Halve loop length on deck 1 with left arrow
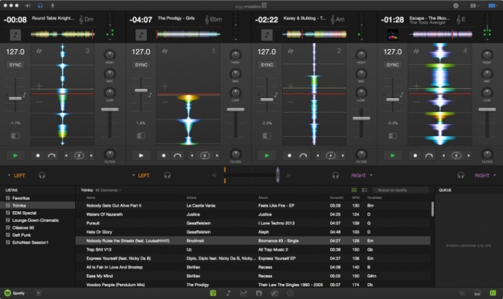503x299 pixels. [x=192, y=155]
